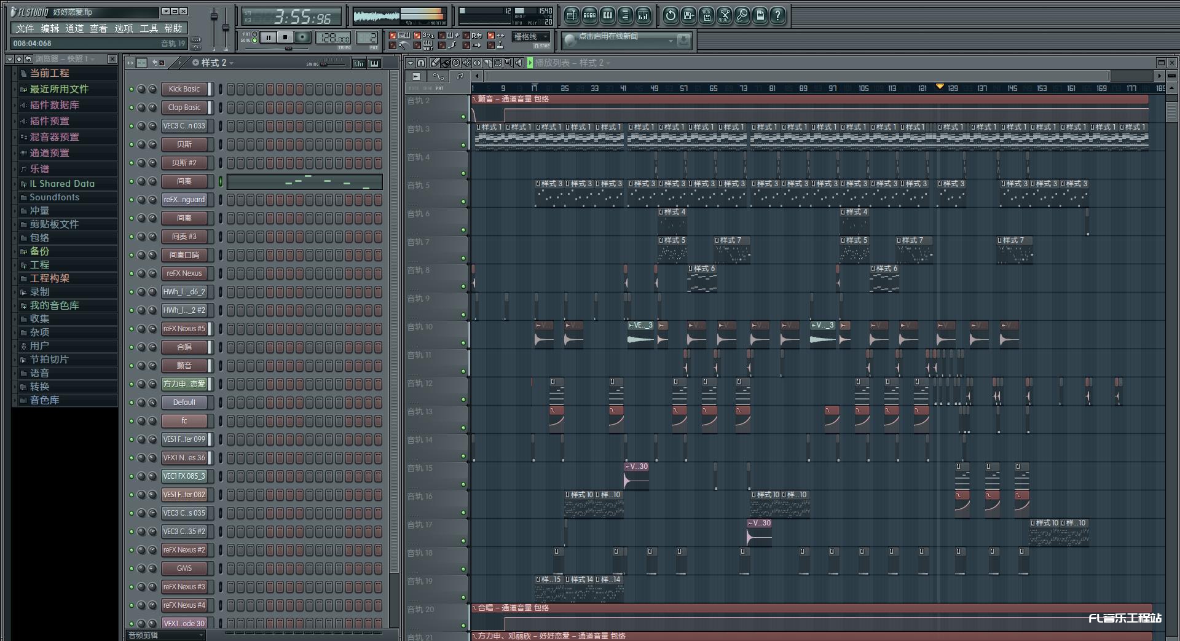Download online news arrow button
Image resolution: width=1180 pixels, height=641 pixels.
click(683, 41)
